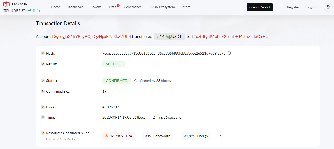Click the help icon beside Block
Image resolution: width=334 pixels, height=149 pixels.
click(43, 107)
